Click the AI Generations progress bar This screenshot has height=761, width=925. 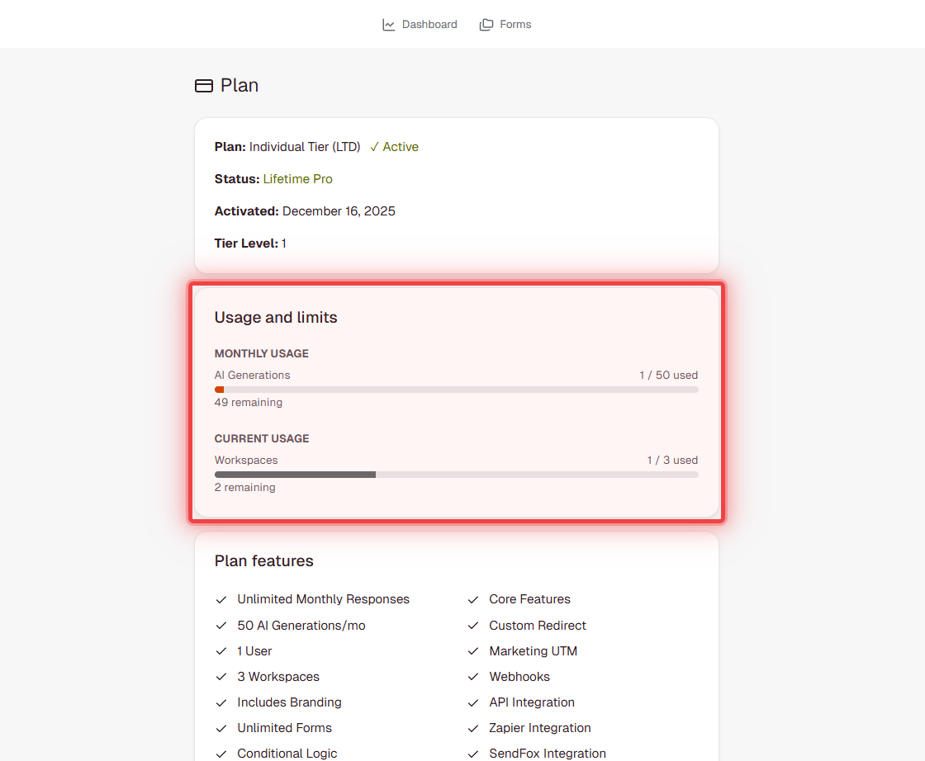coord(456,389)
